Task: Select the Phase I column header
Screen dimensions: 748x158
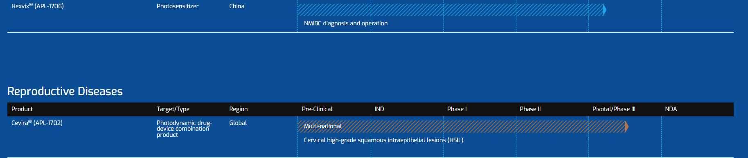Action: (x=457, y=109)
